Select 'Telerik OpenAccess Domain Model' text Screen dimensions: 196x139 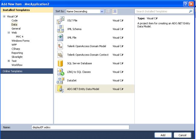(87, 46)
